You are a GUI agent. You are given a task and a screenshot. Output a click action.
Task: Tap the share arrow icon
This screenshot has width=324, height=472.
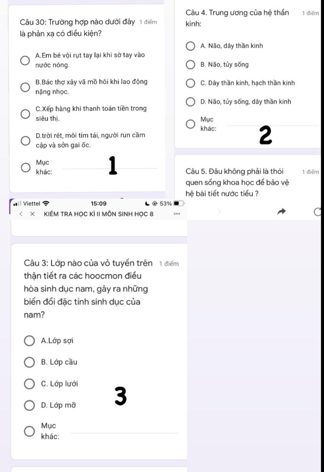(281, 212)
